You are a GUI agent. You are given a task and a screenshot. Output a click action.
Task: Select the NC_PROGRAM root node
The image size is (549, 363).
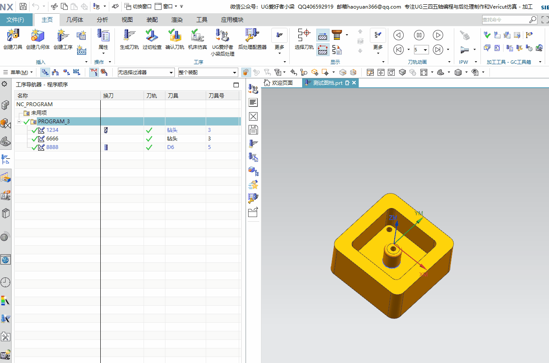pos(34,104)
